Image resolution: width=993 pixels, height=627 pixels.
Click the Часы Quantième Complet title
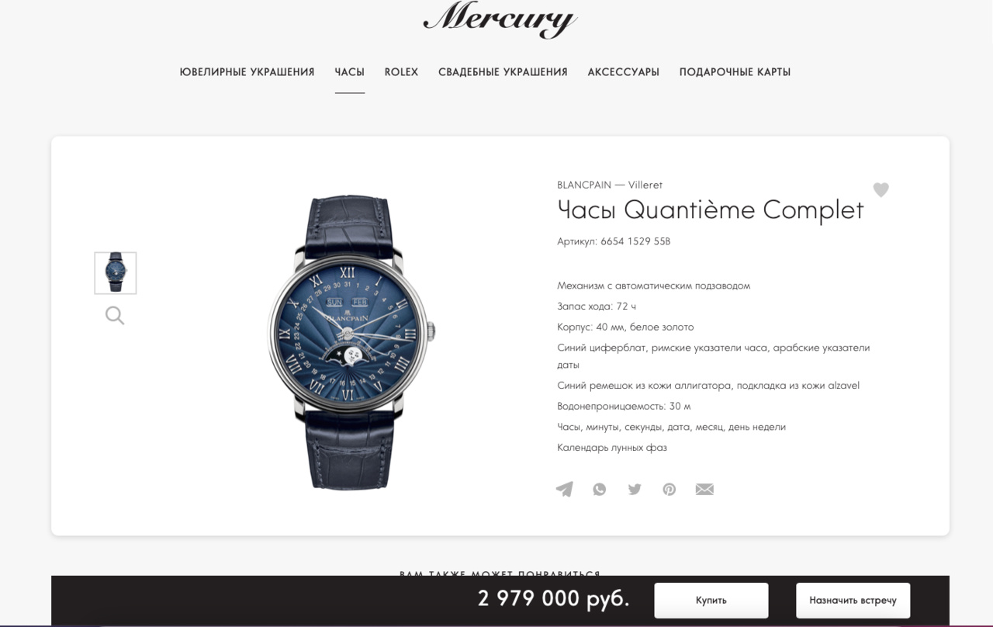coord(711,210)
